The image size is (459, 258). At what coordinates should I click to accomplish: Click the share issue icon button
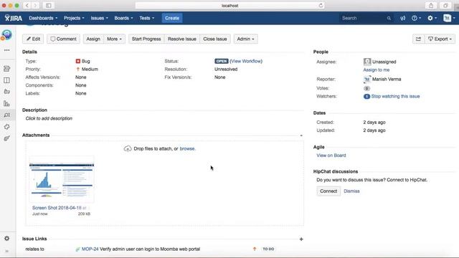418,39
